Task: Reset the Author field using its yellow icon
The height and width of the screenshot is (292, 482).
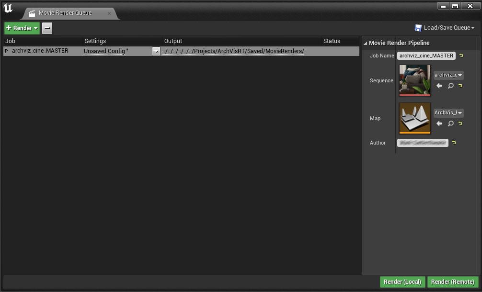Action: pos(454,142)
